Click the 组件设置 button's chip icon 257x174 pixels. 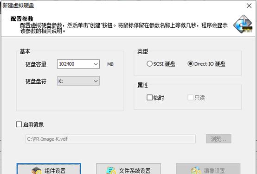[x=37, y=170]
